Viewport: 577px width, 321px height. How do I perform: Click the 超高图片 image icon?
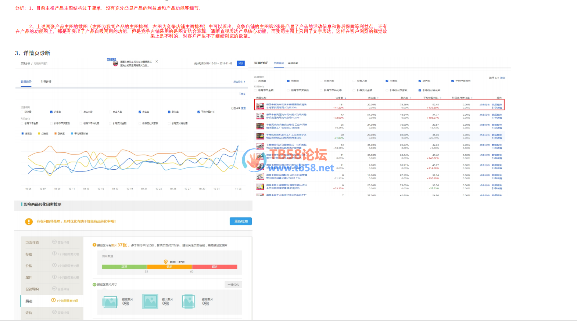[189, 302]
